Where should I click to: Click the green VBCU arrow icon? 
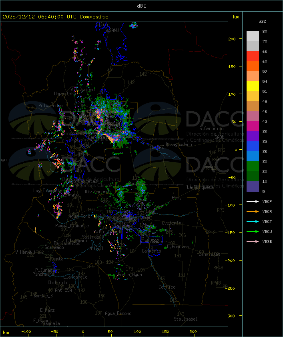253,231
